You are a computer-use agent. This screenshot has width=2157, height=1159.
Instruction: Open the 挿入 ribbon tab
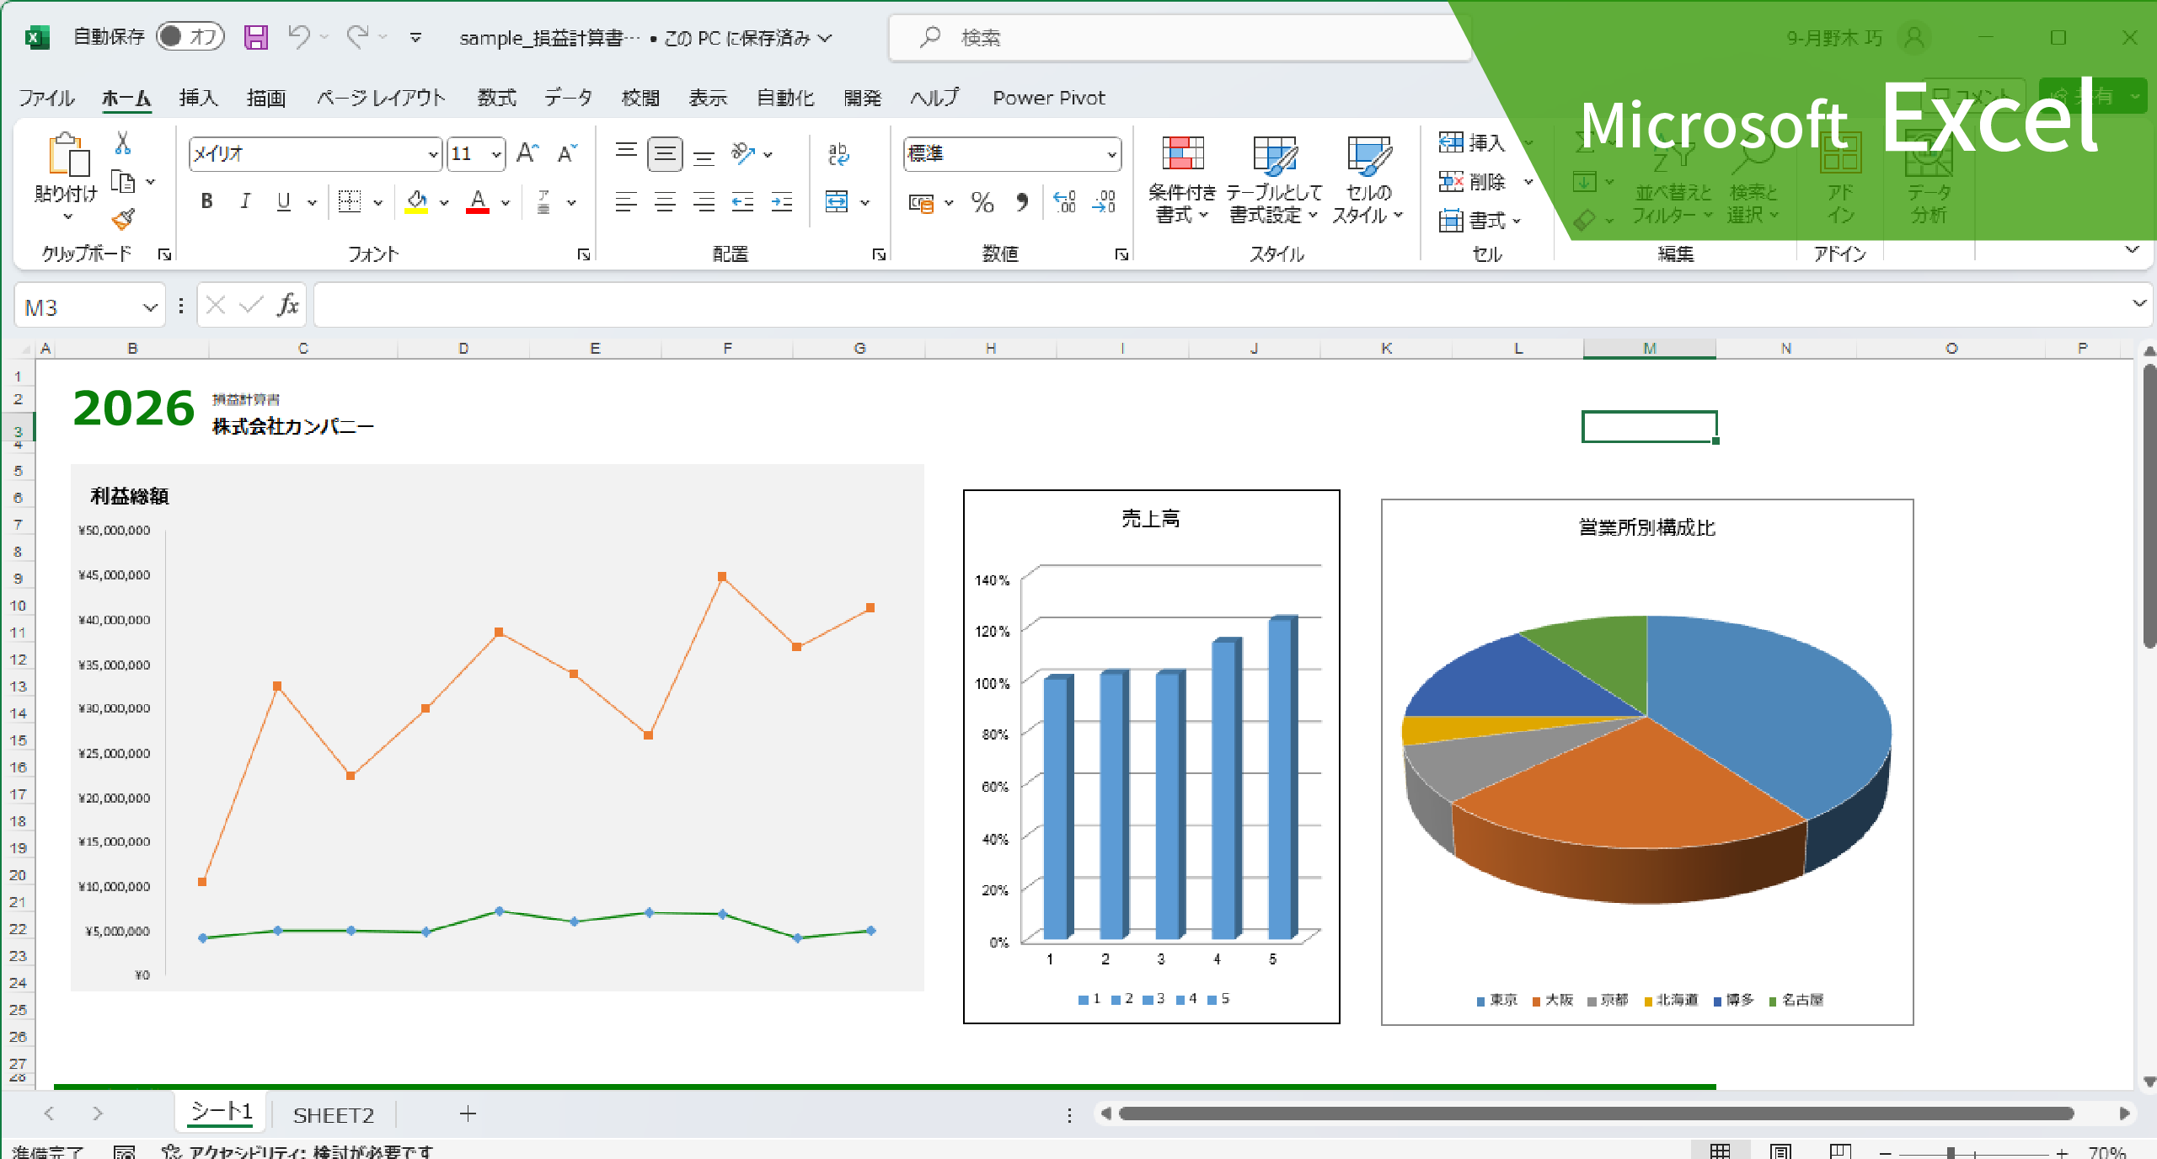198,98
